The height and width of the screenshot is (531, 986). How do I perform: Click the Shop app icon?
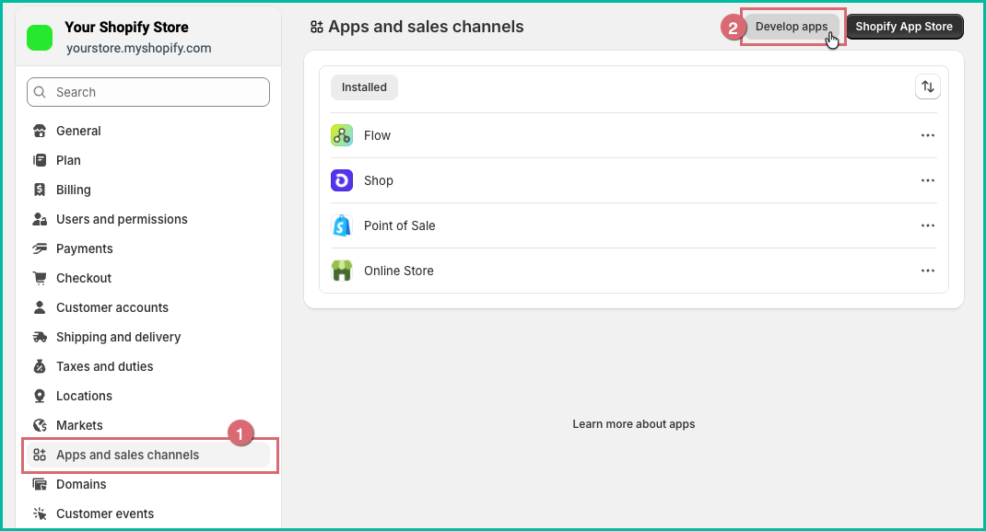(x=342, y=180)
